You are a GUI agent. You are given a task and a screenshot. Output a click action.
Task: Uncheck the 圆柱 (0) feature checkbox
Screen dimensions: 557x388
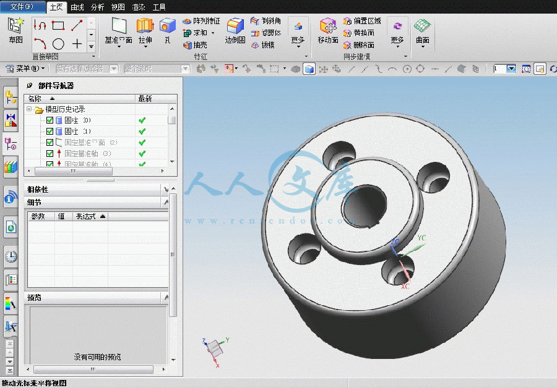(x=50, y=120)
